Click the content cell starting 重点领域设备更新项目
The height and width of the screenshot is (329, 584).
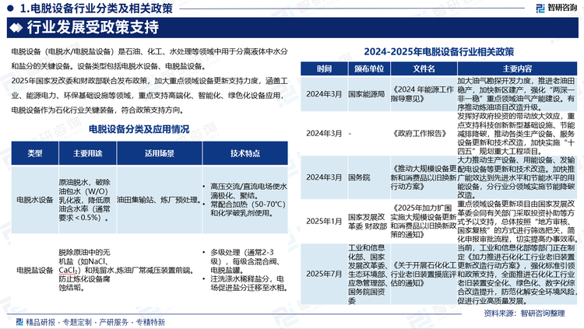(x=517, y=222)
